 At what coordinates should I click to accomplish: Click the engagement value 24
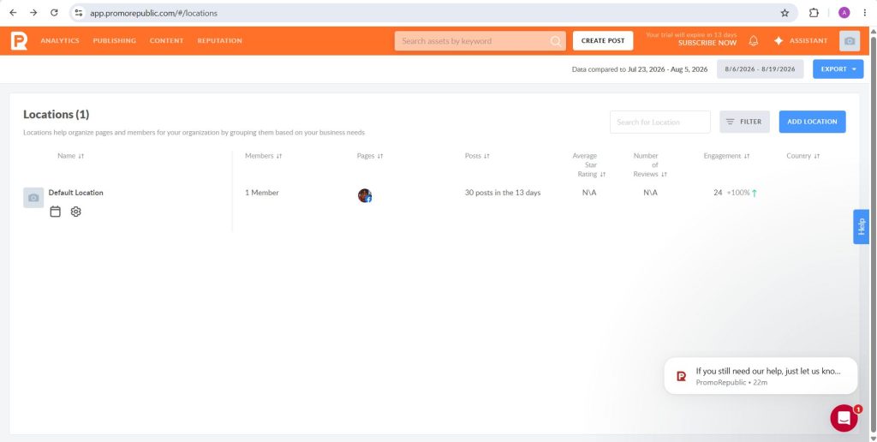[x=718, y=193]
